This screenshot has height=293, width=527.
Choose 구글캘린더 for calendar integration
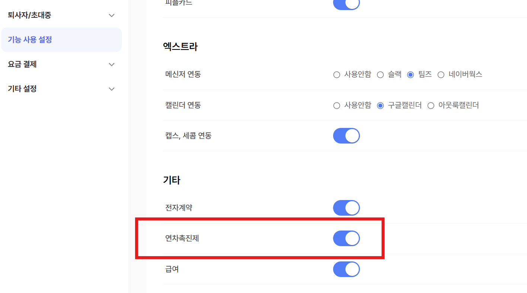380,106
